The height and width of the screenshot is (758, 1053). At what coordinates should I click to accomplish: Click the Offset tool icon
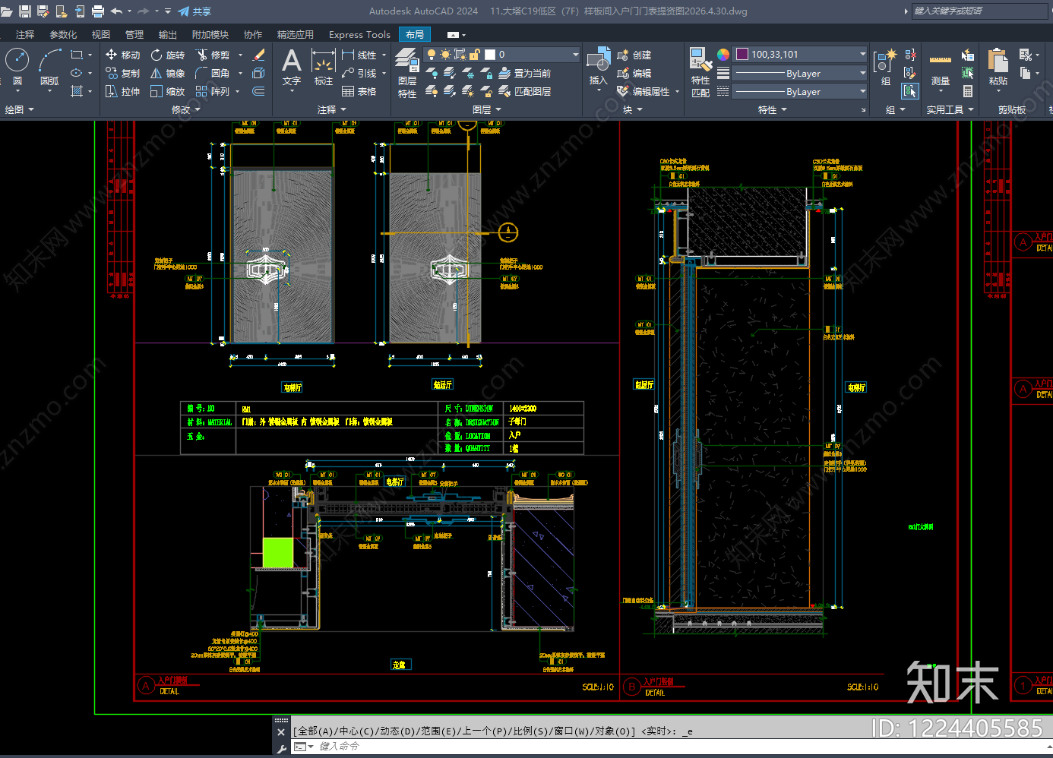coord(258,91)
